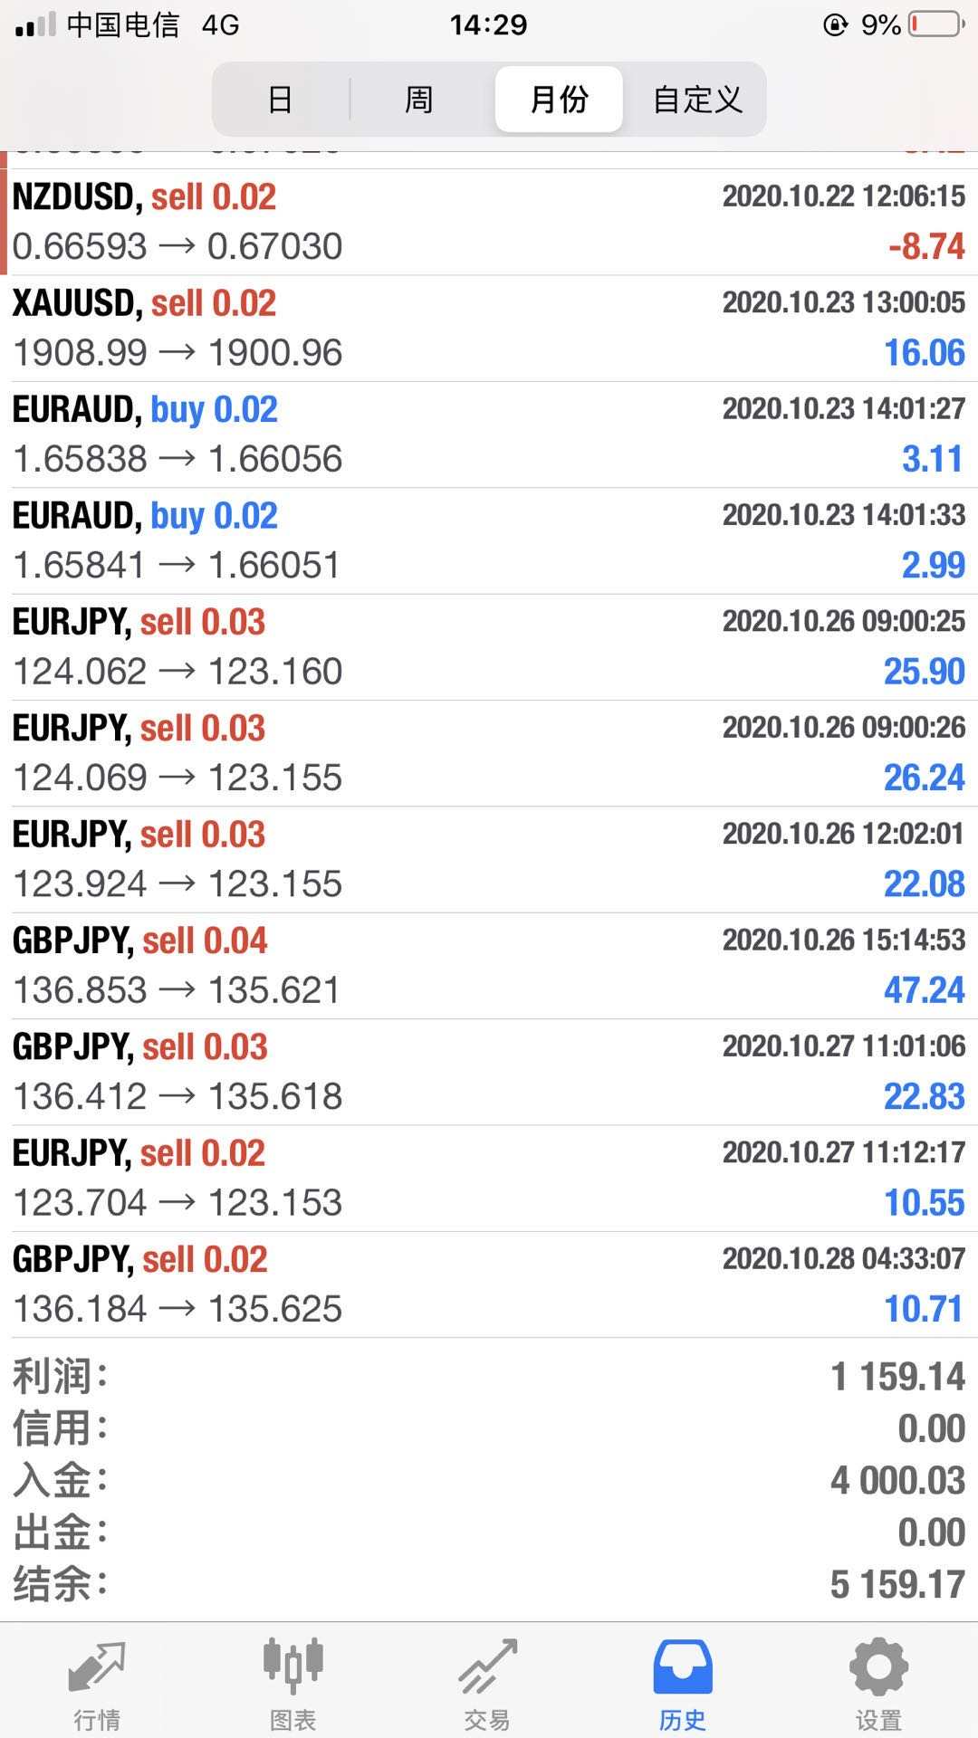This screenshot has height=1738, width=978.
Task: Open GBPJPY sell 0.04 trade row
Action: tap(489, 965)
